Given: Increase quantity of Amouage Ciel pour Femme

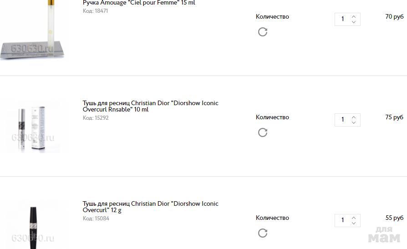Looking at the screenshot, I should tap(354, 16).
